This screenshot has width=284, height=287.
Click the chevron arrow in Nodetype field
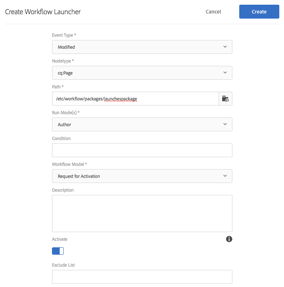click(x=225, y=72)
